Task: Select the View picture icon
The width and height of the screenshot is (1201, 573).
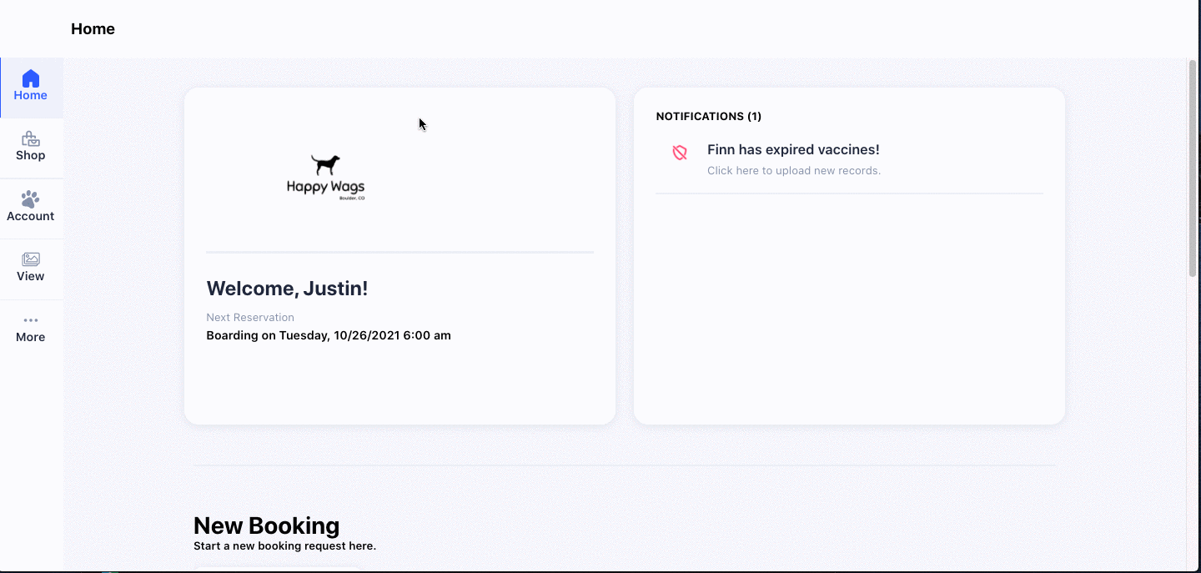Action: [x=31, y=259]
